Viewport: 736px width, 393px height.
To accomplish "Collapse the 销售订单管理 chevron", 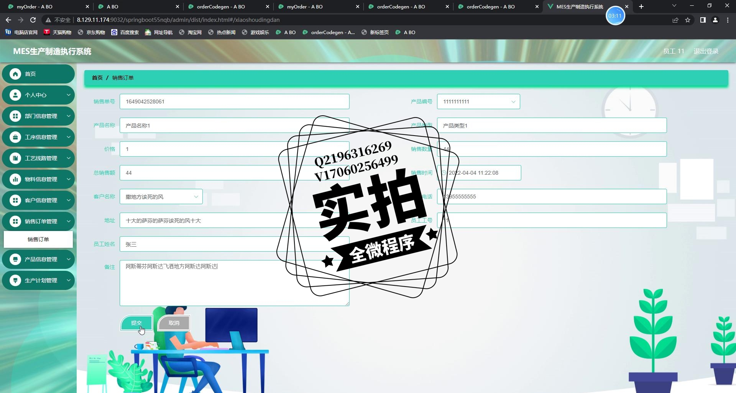I will coord(69,221).
